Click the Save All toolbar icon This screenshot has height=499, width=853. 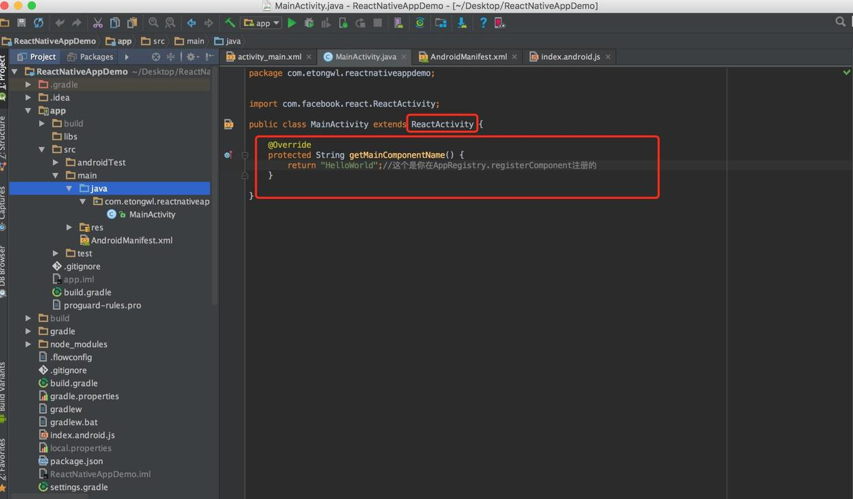point(21,23)
